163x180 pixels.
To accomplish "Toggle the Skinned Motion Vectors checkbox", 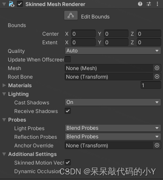I will click(x=68, y=162).
